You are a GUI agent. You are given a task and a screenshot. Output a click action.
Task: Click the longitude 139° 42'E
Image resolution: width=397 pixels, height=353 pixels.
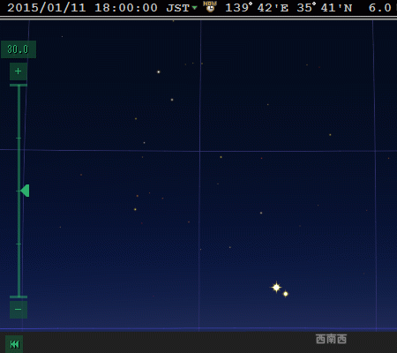click(x=257, y=8)
